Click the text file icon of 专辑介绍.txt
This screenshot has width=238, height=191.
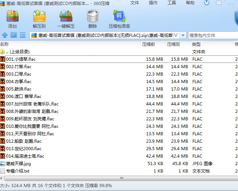(x=2, y=171)
